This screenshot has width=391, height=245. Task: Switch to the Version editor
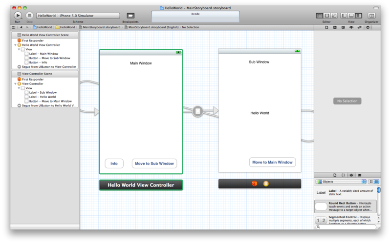click(334, 16)
